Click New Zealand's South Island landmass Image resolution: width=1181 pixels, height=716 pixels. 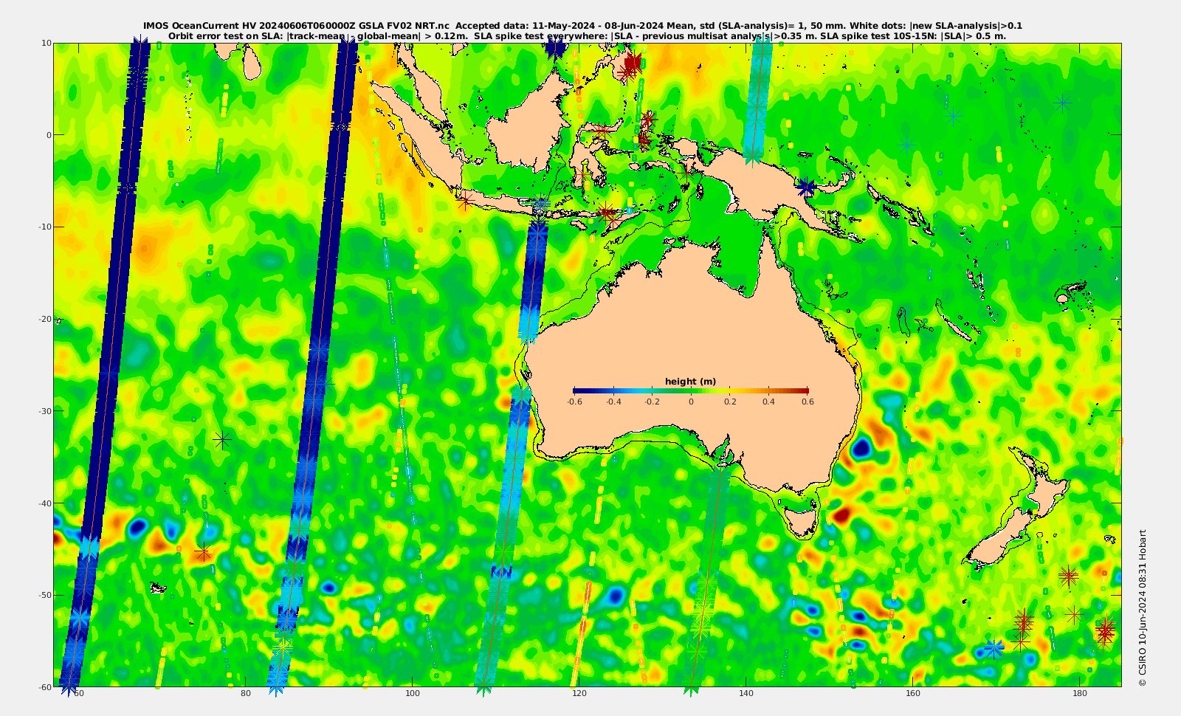(998, 539)
